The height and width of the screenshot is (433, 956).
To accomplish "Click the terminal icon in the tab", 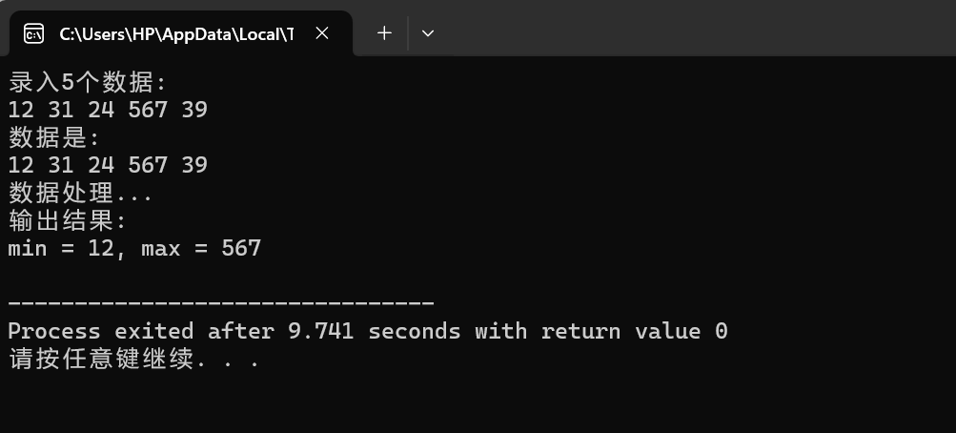I will (33, 33).
